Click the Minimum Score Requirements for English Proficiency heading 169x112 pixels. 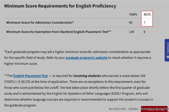tap(60, 6)
